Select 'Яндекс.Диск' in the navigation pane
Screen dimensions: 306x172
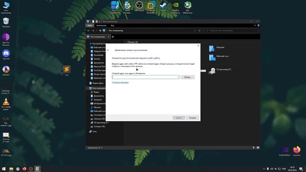pyautogui.click(x=97, y=83)
